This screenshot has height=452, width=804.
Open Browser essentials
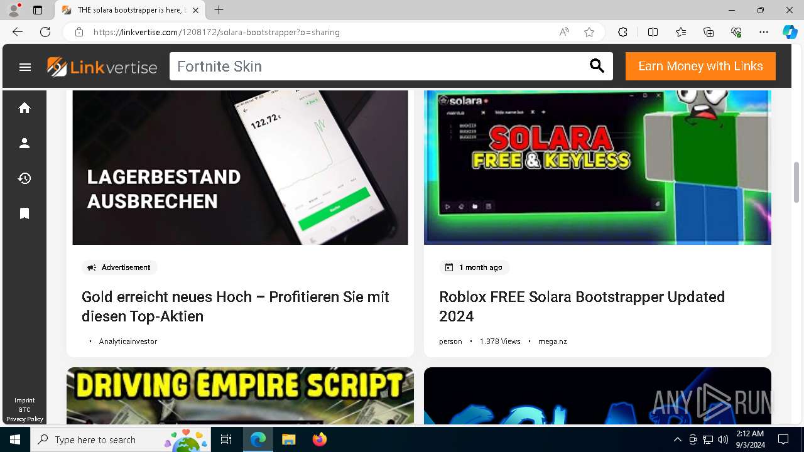tap(736, 32)
